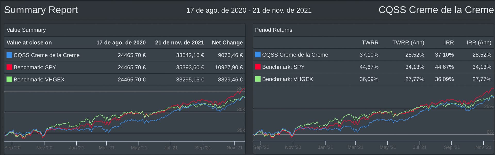Click the Summary Report title
495x155 pixels.
pyautogui.click(x=41, y=10)
